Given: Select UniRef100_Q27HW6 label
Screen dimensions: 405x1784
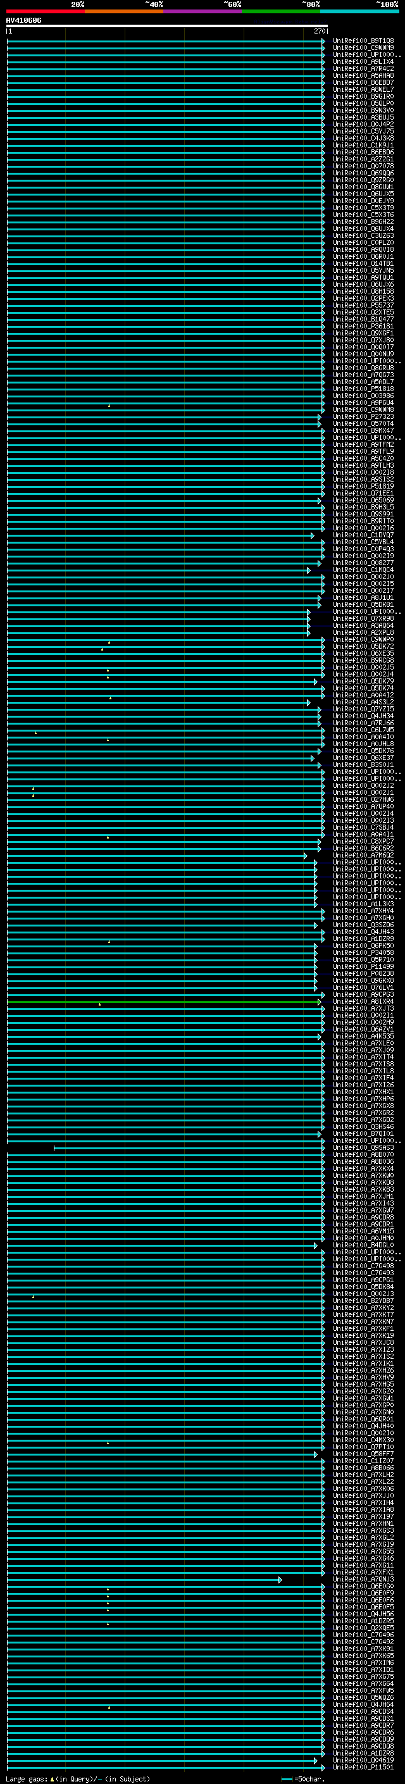Looking at the screenshot, I should tap(363, 800).
